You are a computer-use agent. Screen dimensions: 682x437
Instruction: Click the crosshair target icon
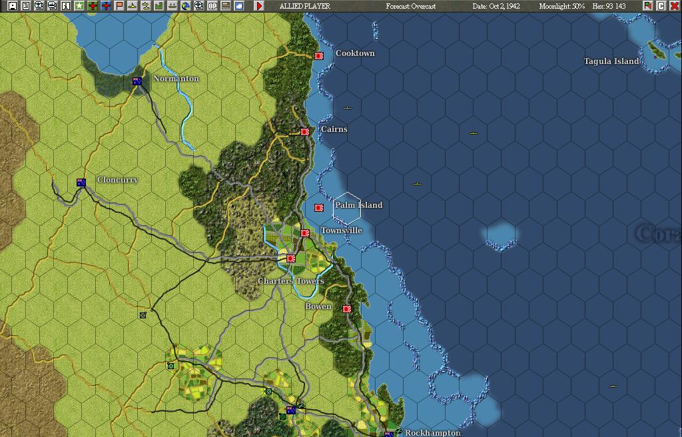(x=198, y=5)
